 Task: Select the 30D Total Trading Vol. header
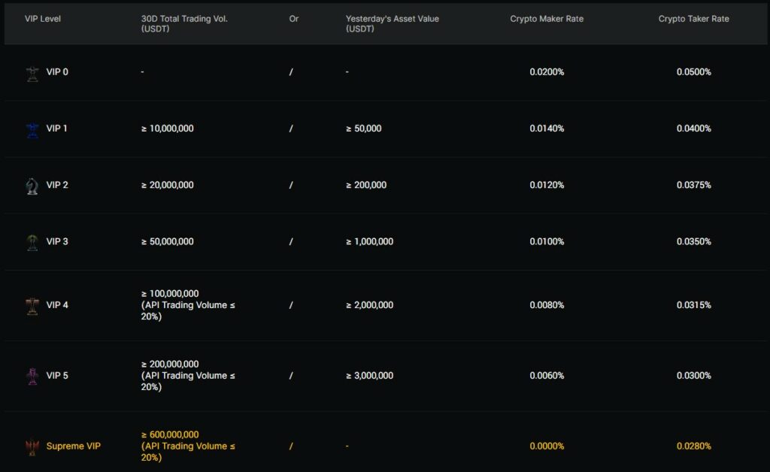click(x=184, y=23)
